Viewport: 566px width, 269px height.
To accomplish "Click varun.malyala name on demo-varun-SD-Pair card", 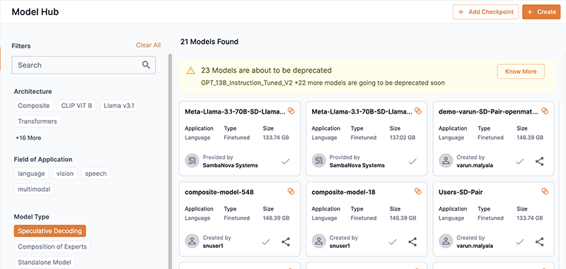I will 474,166.
